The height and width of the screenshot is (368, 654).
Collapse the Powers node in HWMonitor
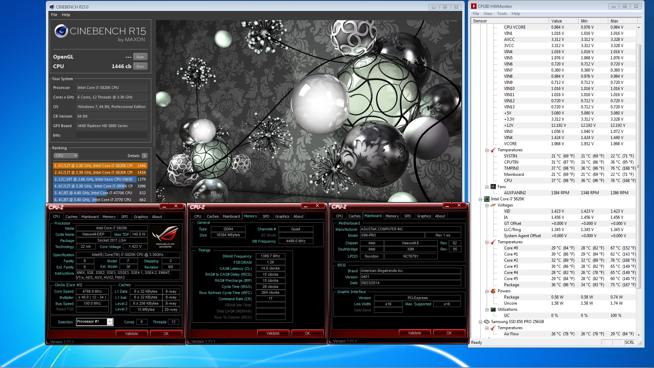[x=487, y=291]
